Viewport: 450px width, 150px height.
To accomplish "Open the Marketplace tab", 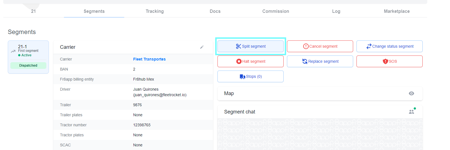I will tap(397, 11).
